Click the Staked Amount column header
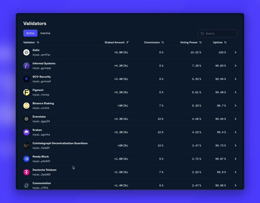This screenshot has width=260, height=203. (x=114, y=43)
